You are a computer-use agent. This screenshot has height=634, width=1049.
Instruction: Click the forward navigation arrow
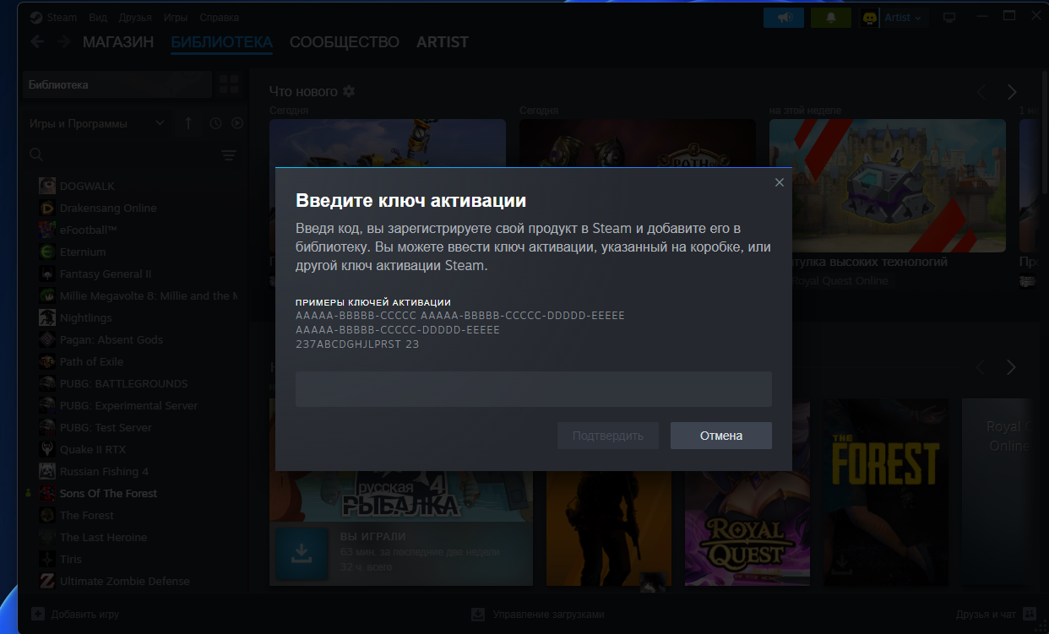[63, 42]
